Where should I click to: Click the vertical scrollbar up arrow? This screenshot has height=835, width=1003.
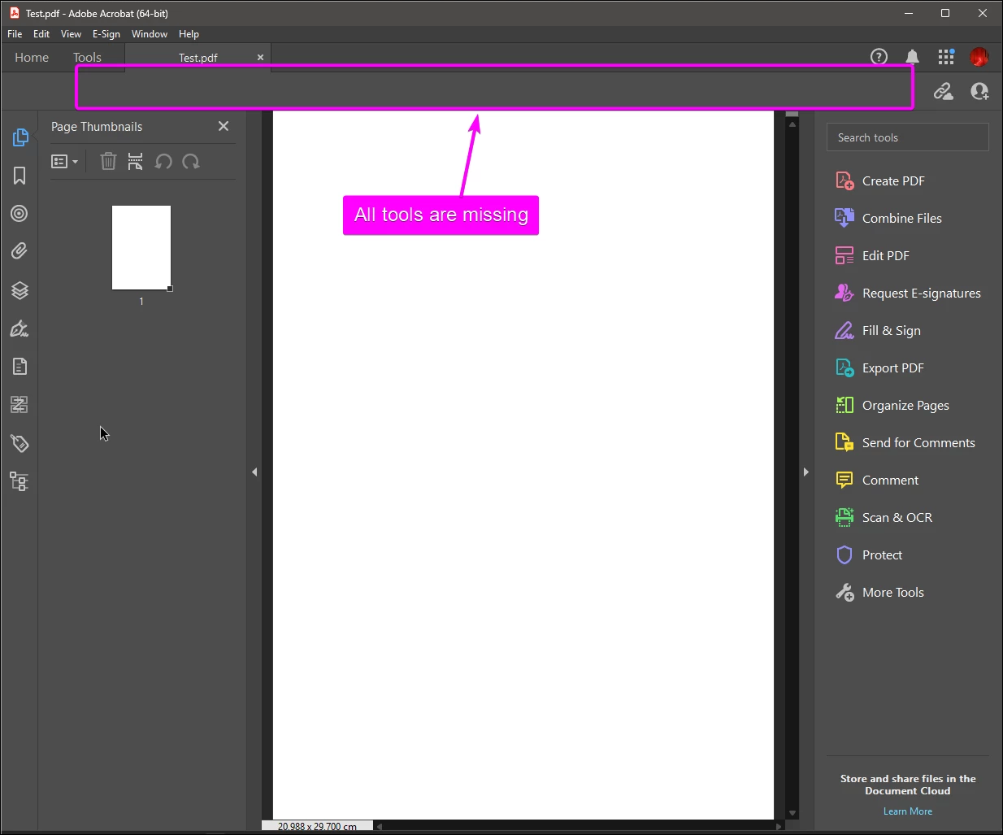(792, 124)
